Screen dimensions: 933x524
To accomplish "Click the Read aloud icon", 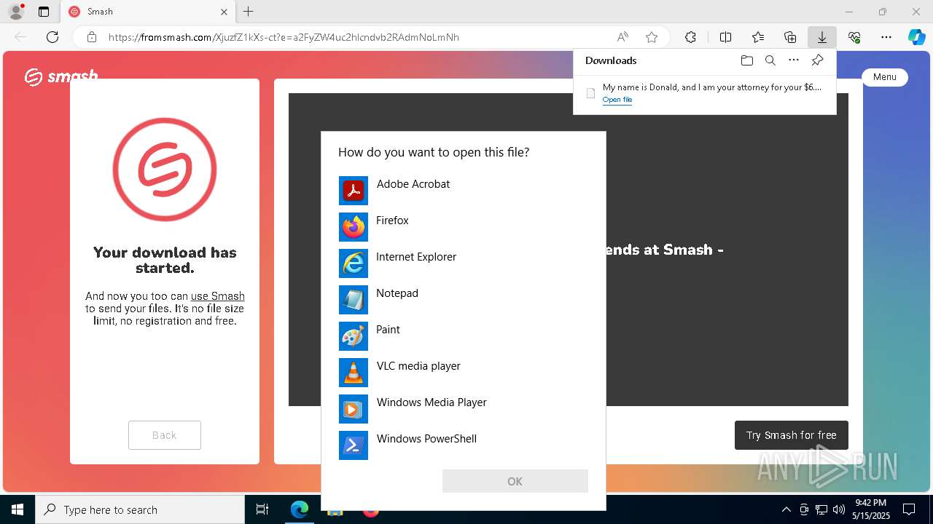I will point(622,37).
